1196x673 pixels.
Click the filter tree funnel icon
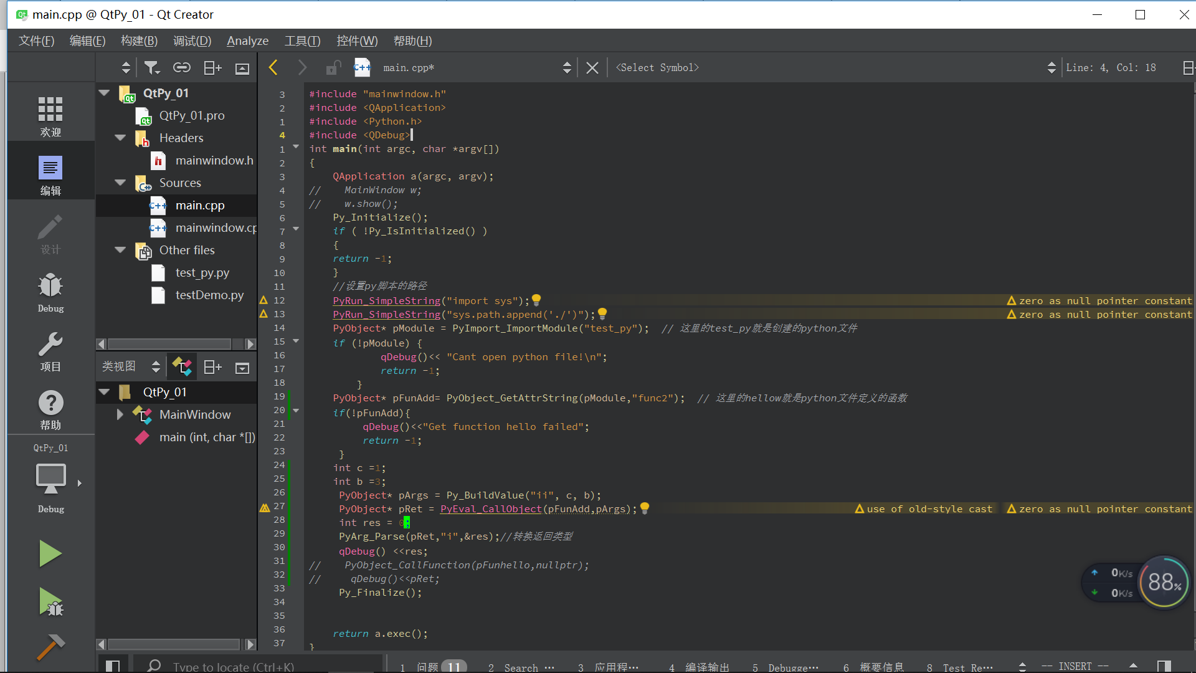coord(151,67)
